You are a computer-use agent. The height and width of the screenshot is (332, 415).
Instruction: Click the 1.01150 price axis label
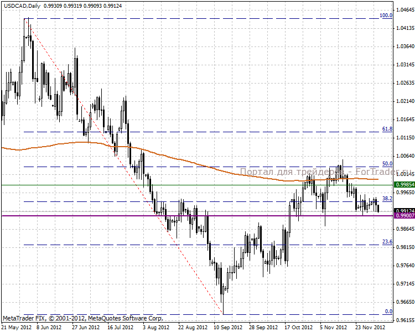pos(406,137)
